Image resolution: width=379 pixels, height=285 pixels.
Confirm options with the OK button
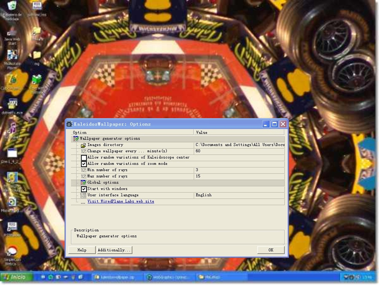[271, 250]
